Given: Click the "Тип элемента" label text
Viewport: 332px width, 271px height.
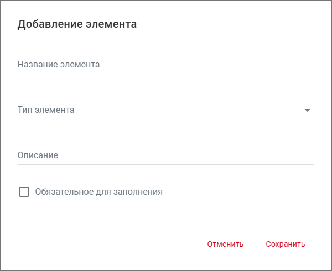Looking at the screenshot, I should tap(46, 110).
